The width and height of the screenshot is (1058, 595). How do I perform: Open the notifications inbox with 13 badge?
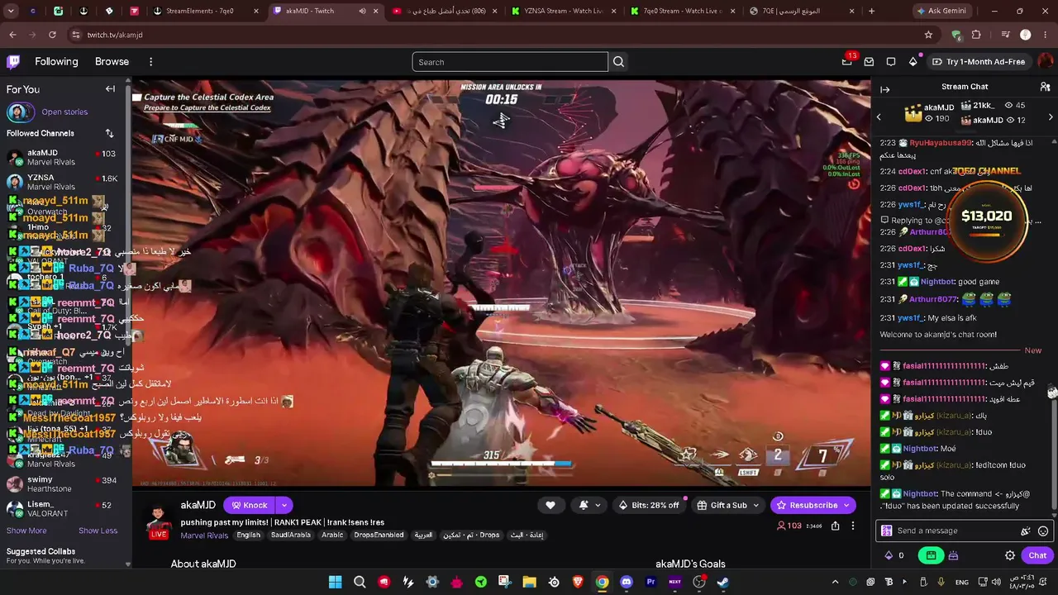(847, 61)
